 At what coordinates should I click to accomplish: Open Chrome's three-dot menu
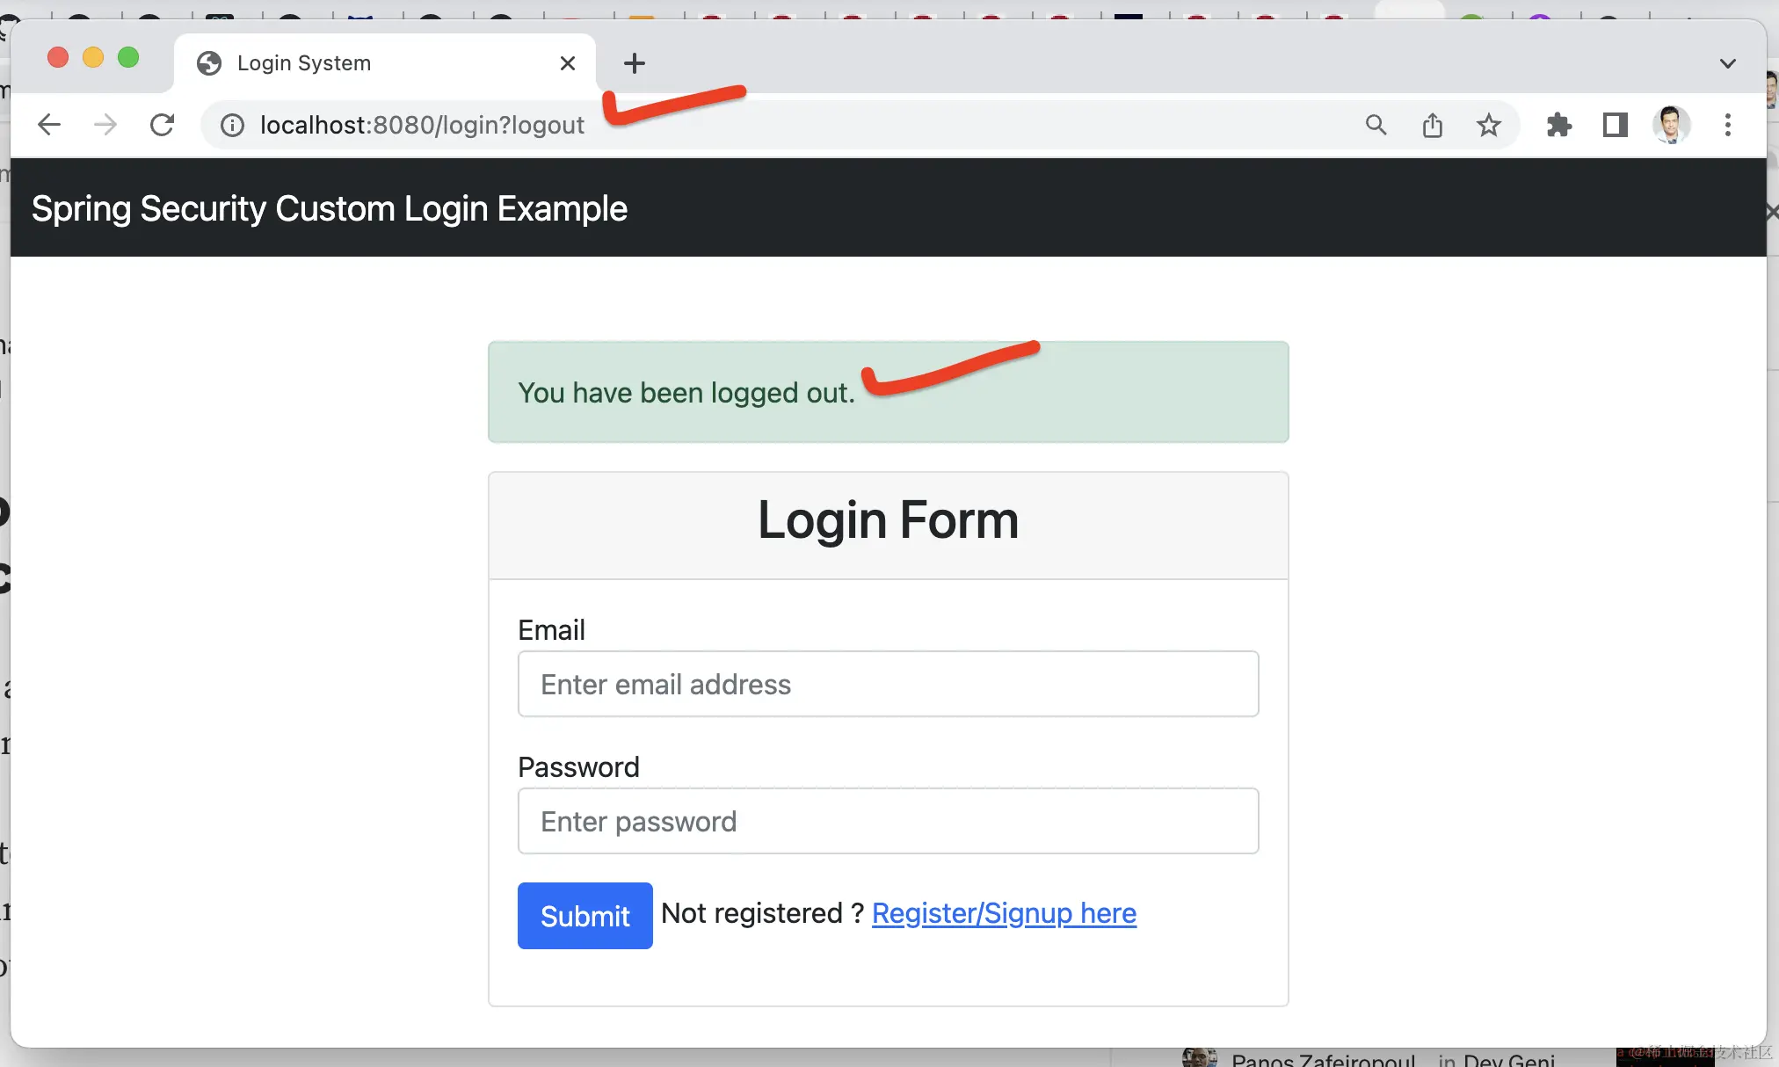click(x=1728, y=125)
